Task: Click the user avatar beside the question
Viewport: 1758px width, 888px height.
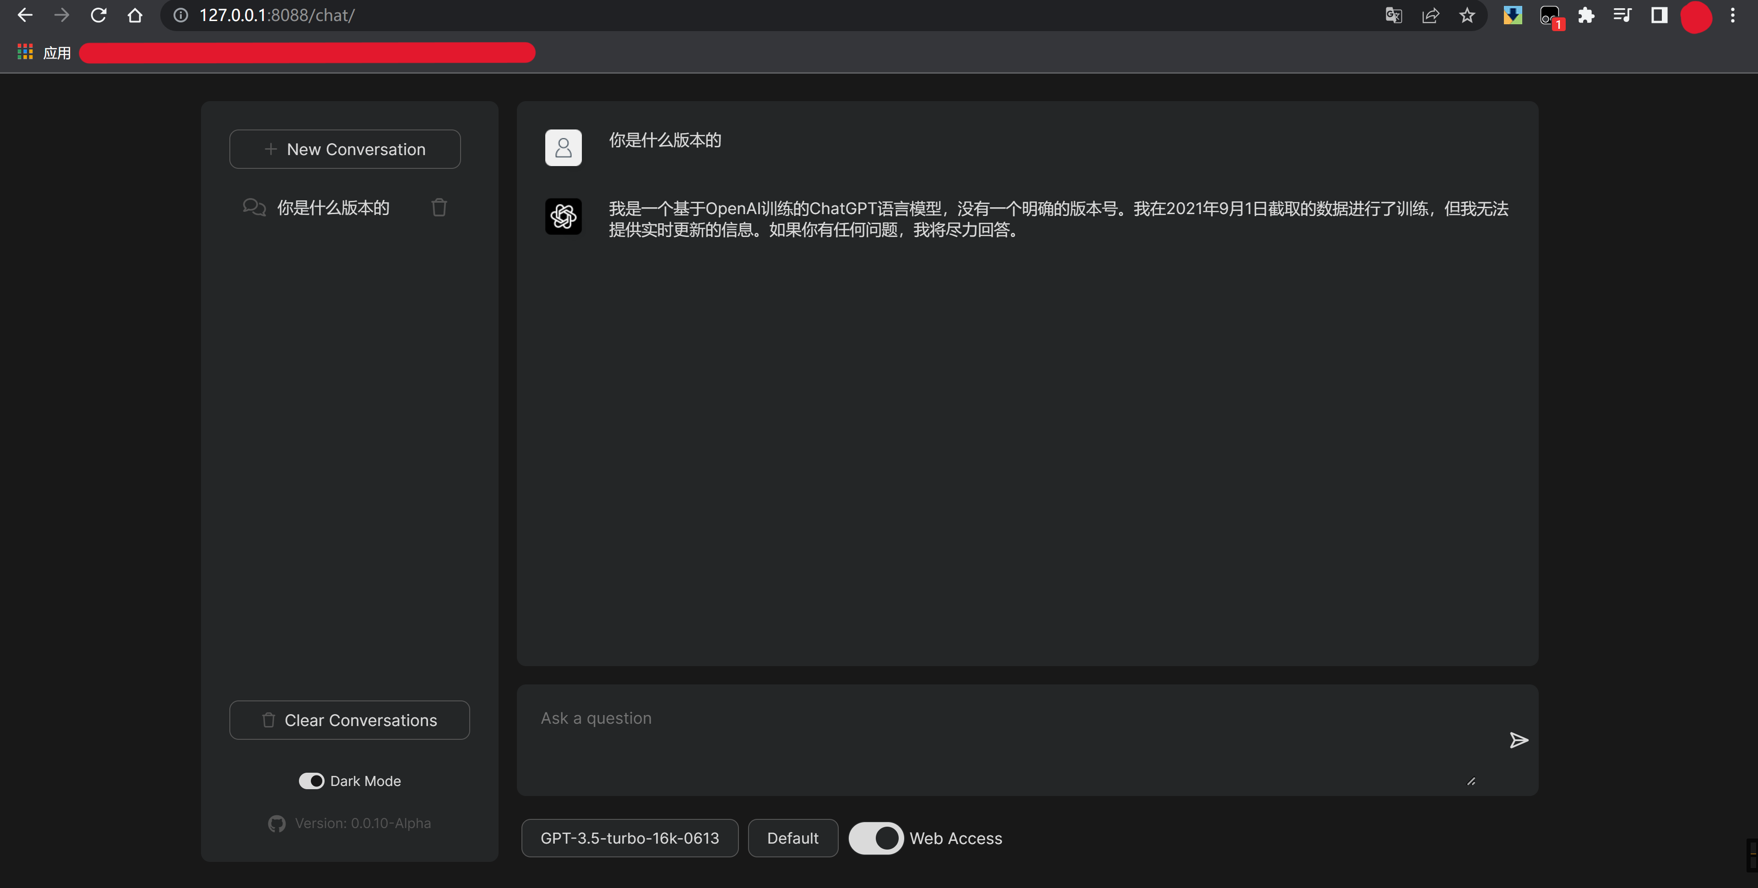Action: point(563,147)
